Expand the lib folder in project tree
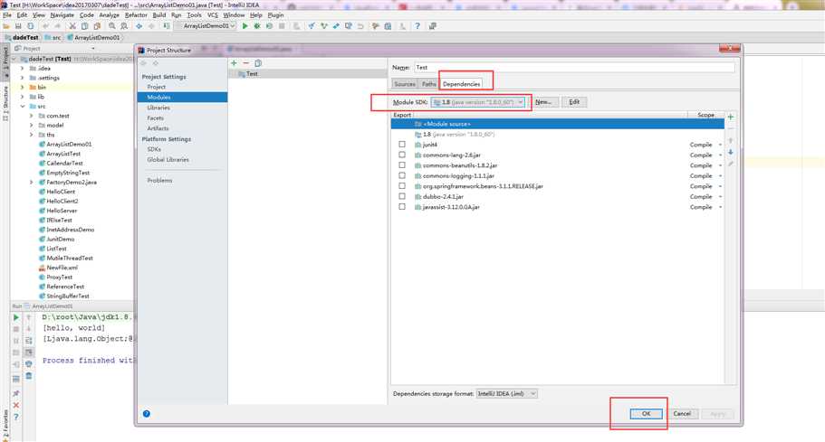Screen dimensions: 825x442 (x=23, y=97)
